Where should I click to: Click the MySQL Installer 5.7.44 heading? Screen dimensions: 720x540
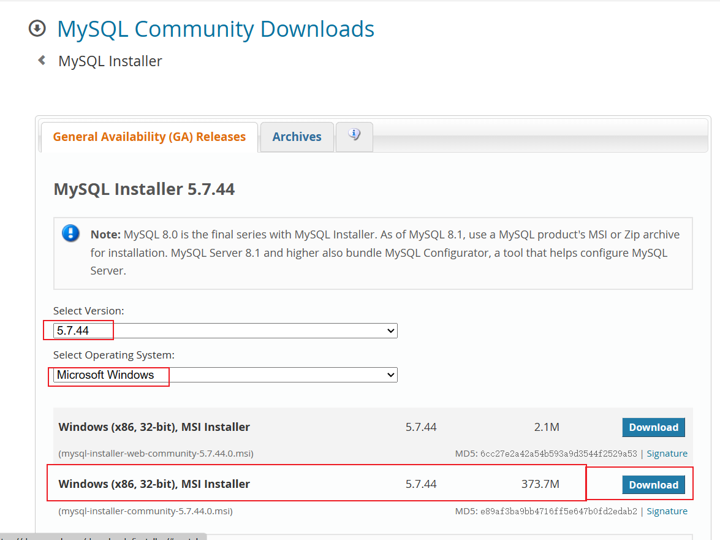coord(144,189)
